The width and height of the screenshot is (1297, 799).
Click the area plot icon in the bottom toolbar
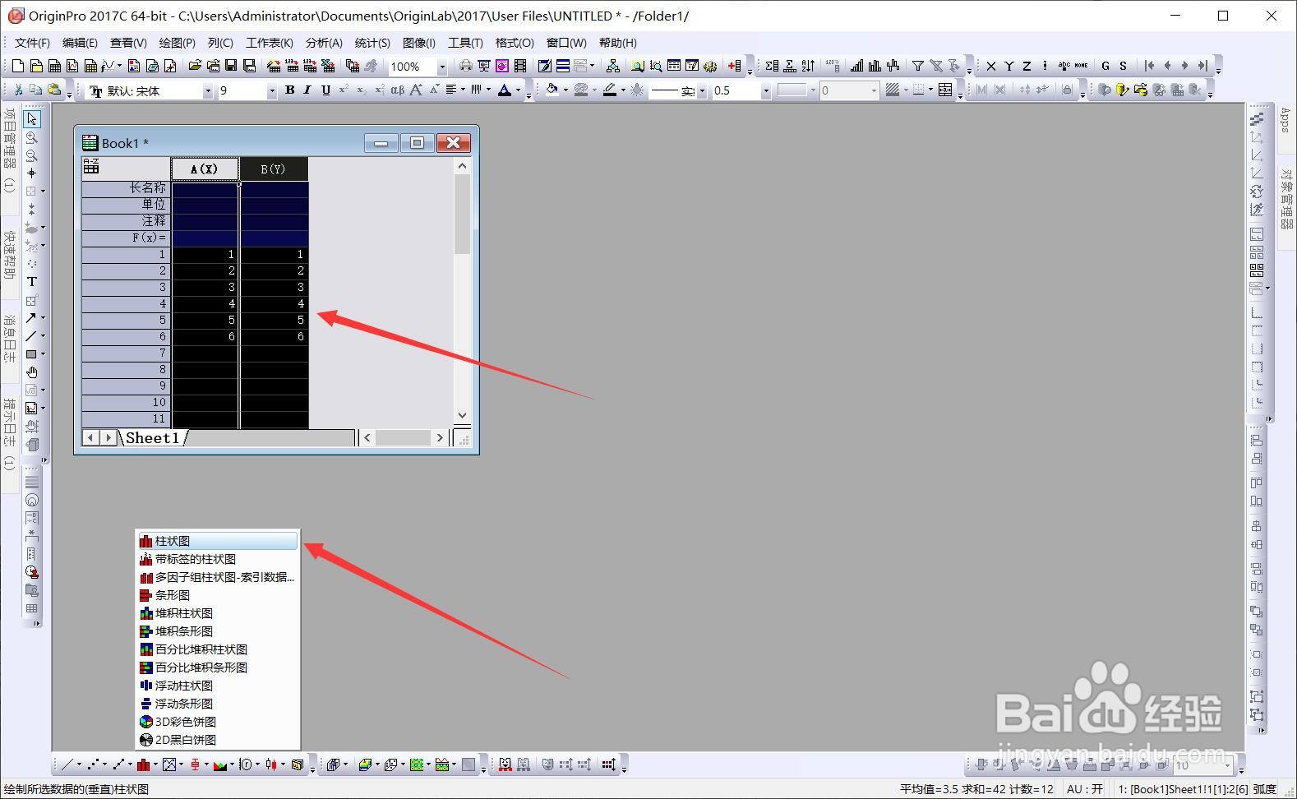point(219,764)
